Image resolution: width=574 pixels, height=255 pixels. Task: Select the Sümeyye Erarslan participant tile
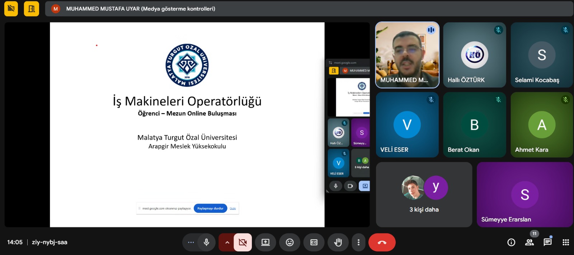(524, 195)
